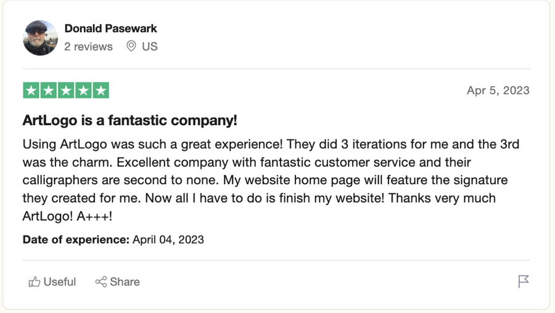555x313 pixels.
Task: Open the Donald Pasewark reviewer name
Action: click(110, 28)
